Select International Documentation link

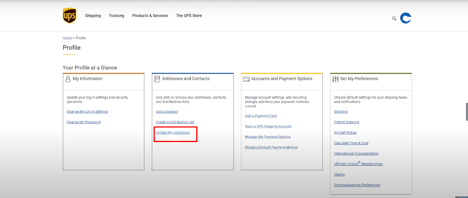tap(356, 154)
